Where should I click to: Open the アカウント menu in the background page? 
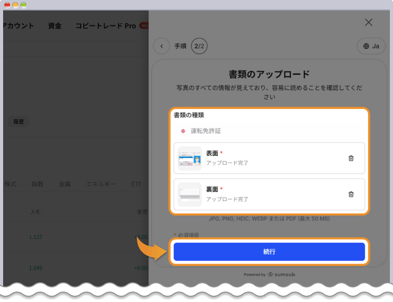tap(18, 26)
